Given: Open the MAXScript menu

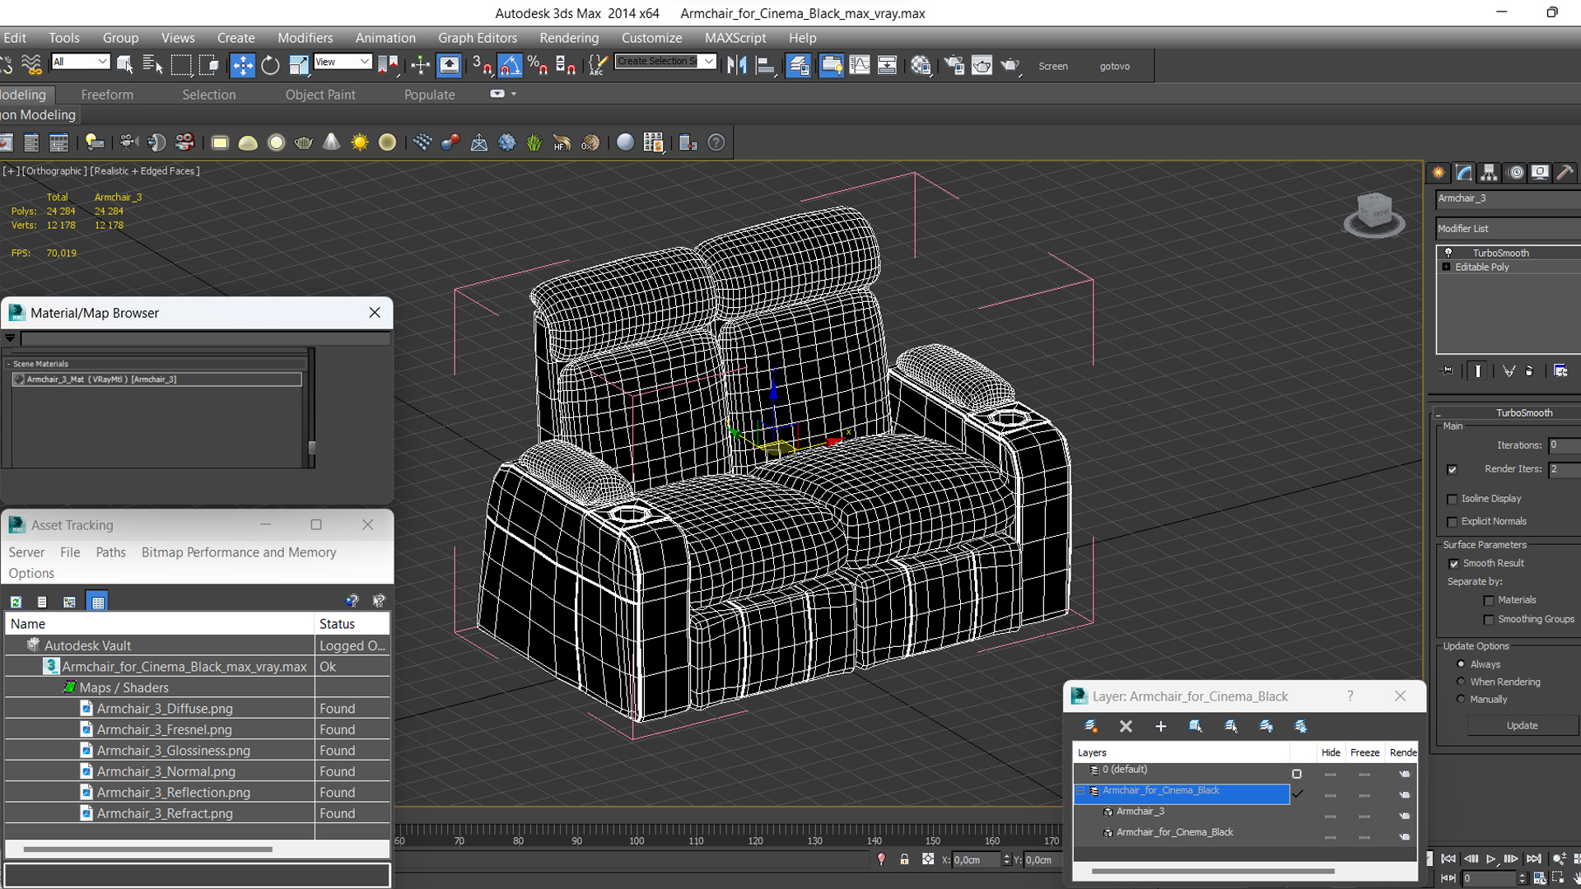Looking at the screenshot, I should coord(735,38).
